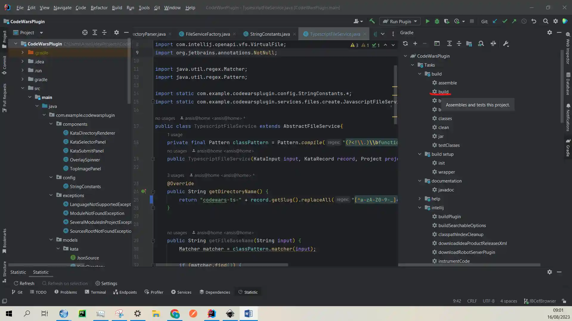Open the Run Plugin configuration dropdown
Image resolution: width=572 pixels, height=321 pixels.
400,21
